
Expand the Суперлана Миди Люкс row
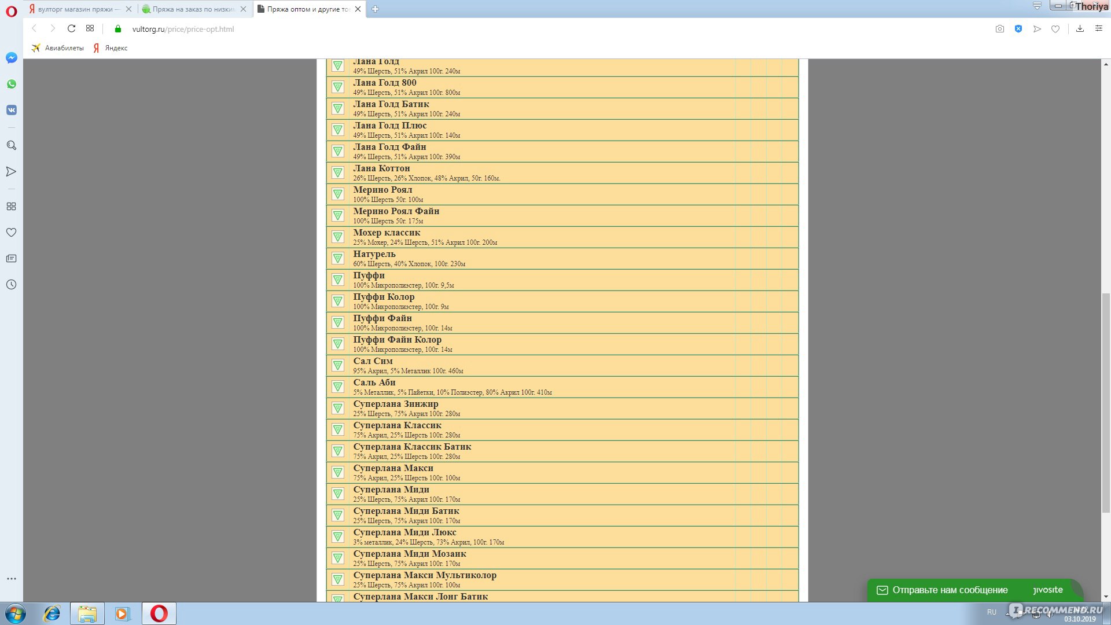coord(338,537)
